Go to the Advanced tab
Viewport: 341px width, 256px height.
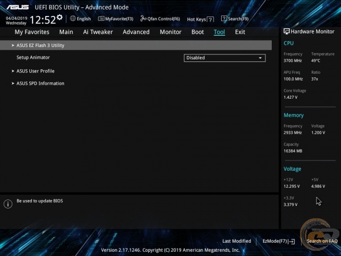point(136,32)
